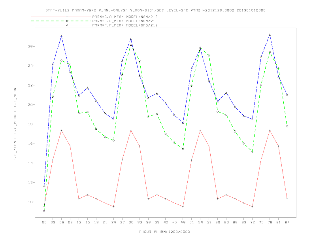This screenshot has height=242, width=313.
Task: Click the blue GFS triangle marker at hour 48
Action: tap(183, 123)
